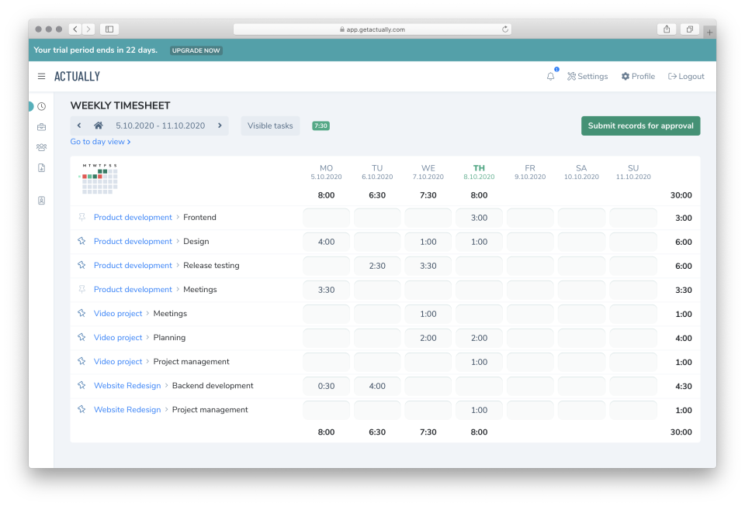This screenshot has width=745, height=506.
Task: Select the MO 5.10.2020 column header
Action: [326, 172]
